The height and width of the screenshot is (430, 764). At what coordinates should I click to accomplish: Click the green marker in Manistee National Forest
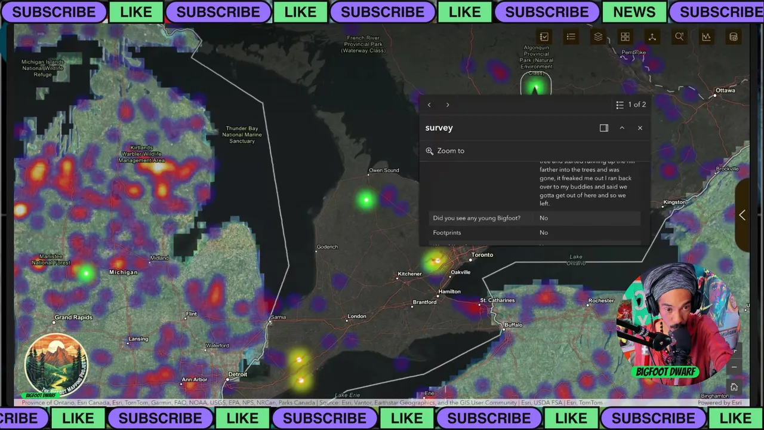pyautogui.click(x=86, y=274)
